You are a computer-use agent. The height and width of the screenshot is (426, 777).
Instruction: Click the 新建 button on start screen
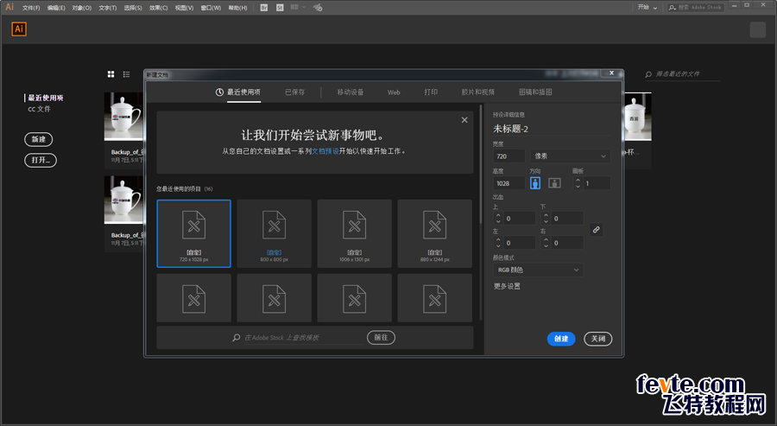[x=39, y=139]
